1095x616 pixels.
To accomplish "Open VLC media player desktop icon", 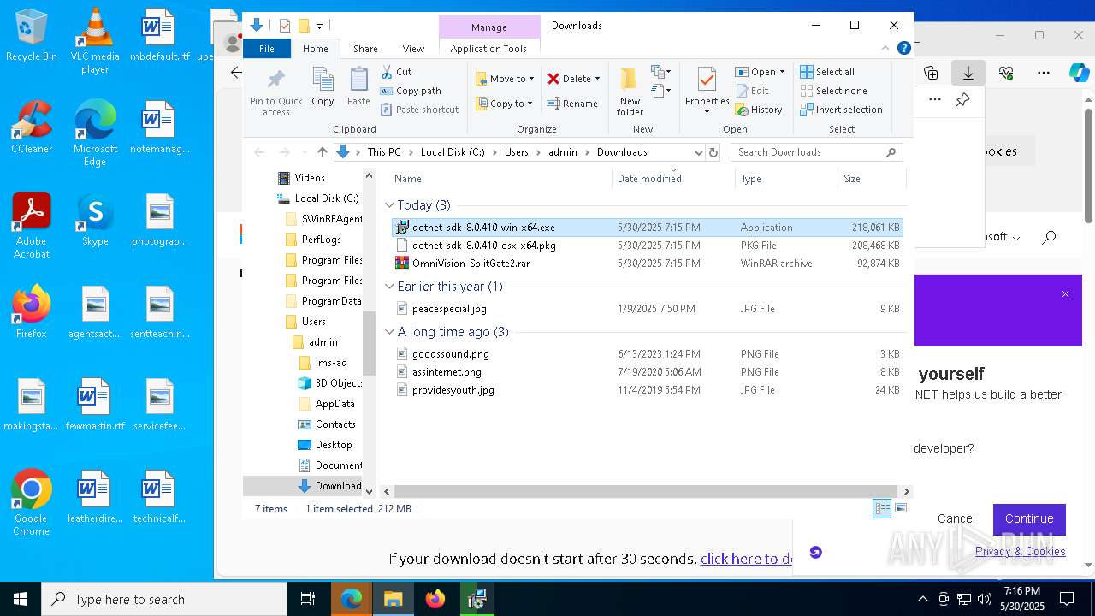I will point(95,41).
